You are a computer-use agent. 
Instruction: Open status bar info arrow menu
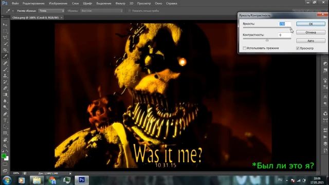tap(70, 174)
